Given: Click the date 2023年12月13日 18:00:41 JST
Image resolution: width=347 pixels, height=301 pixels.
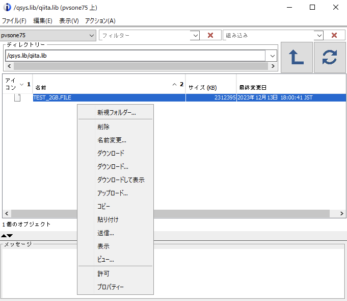Looking at the screenshot, I should [275, 97].
